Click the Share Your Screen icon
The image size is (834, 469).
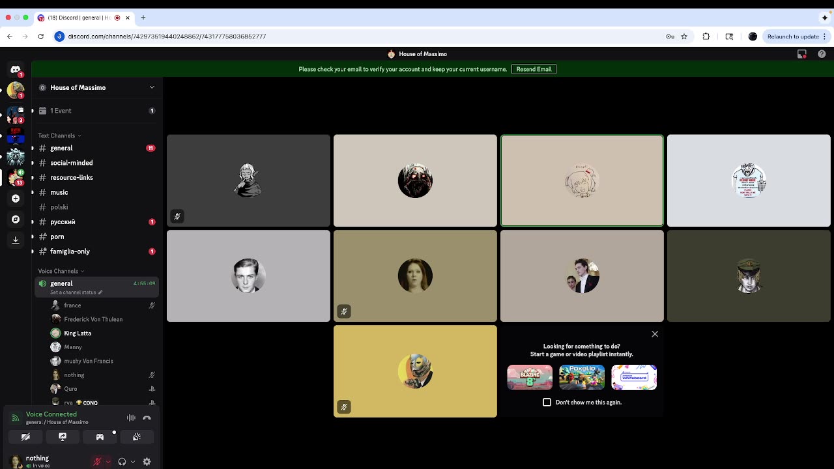[63, 437]
